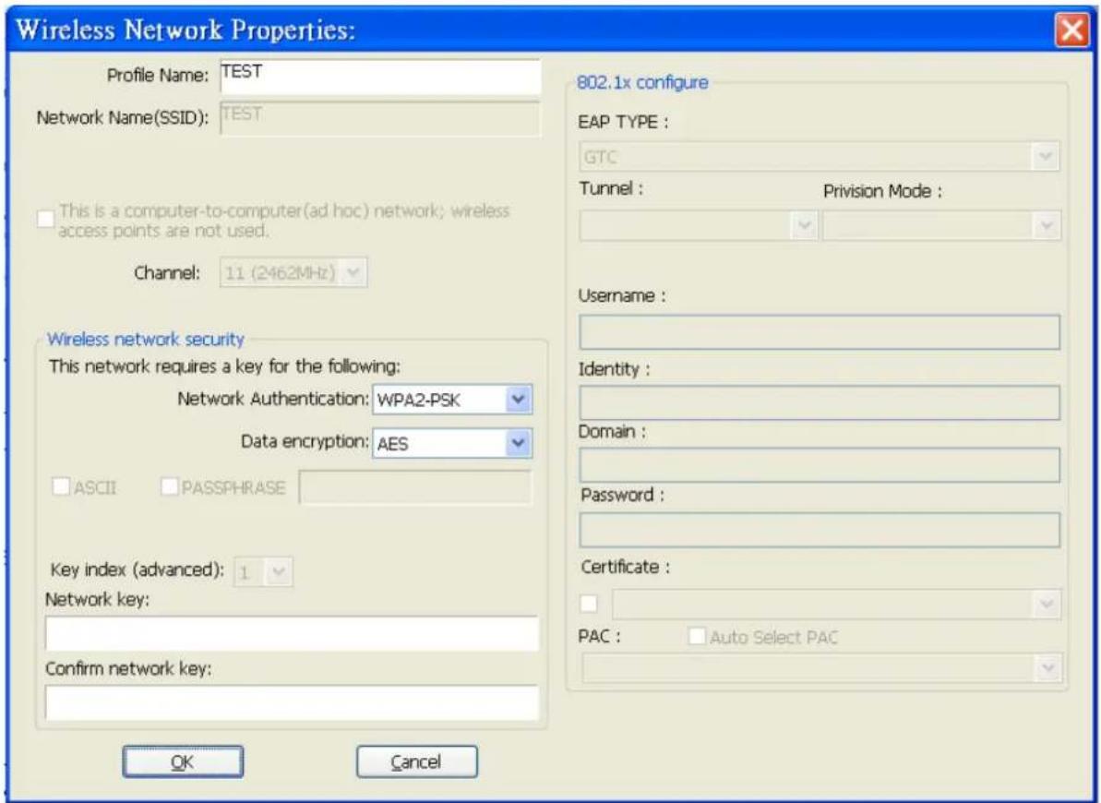
Task: Click the Cancel button
Action: [416, 762]
